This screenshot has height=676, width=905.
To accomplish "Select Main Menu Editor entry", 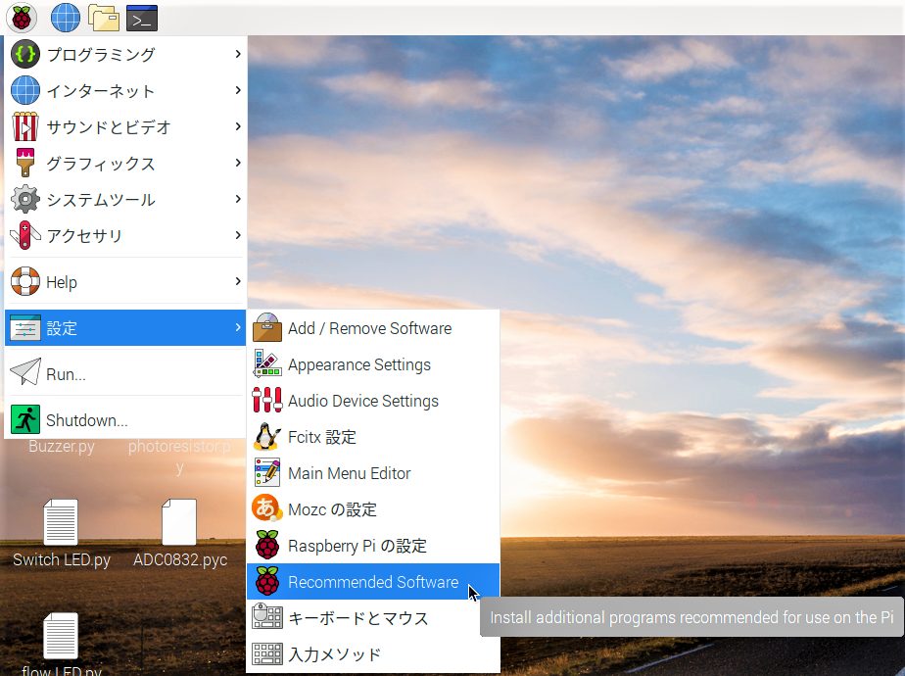I will [x=373, y=473].
